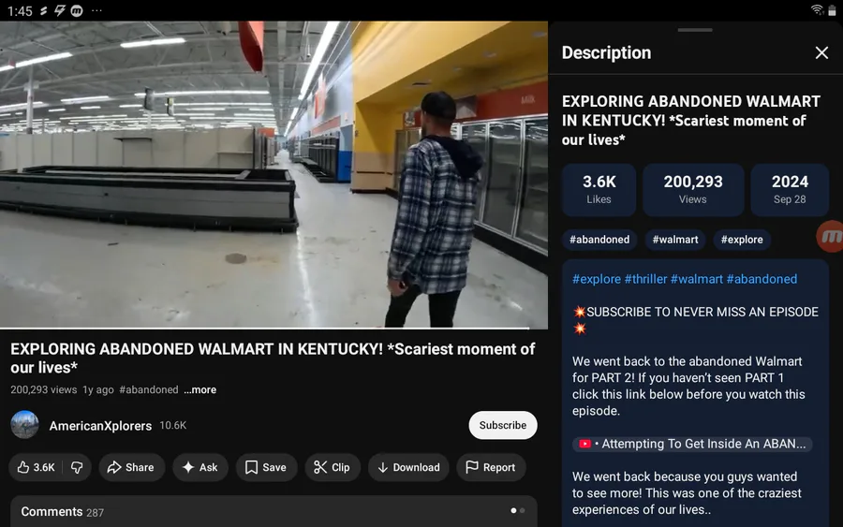843x527 pixels.
Task: Select the #abandoned hashtag chip
Action: [599, 240]
